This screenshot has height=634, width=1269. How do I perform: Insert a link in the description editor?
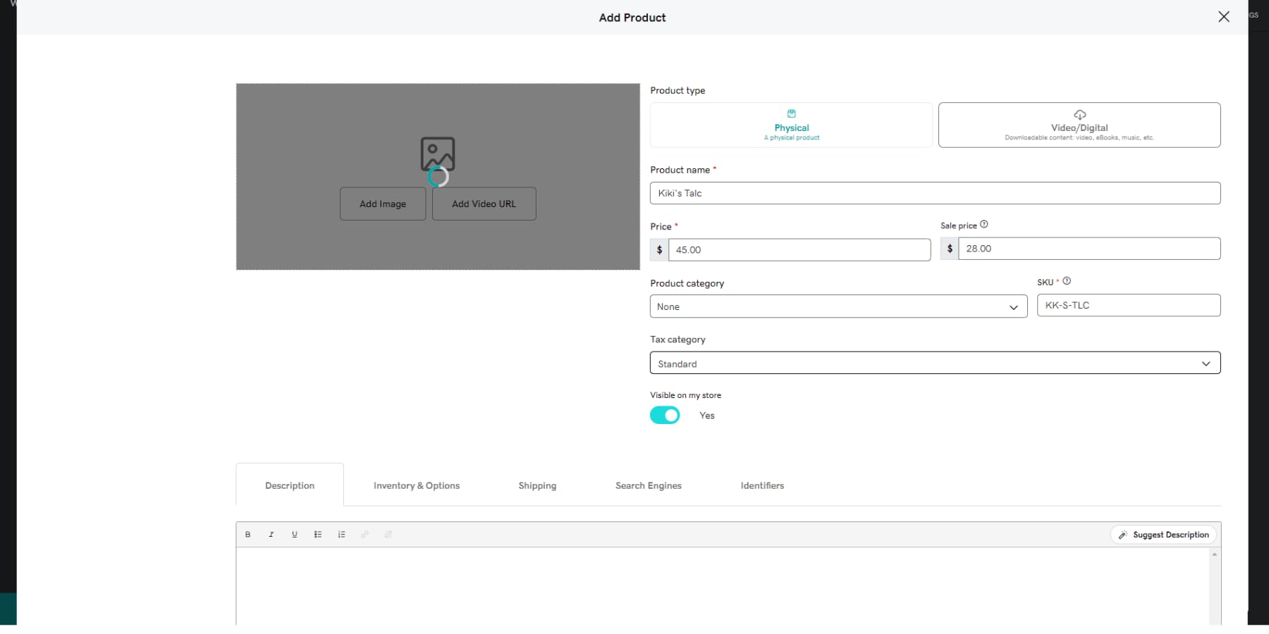point(364,534)
